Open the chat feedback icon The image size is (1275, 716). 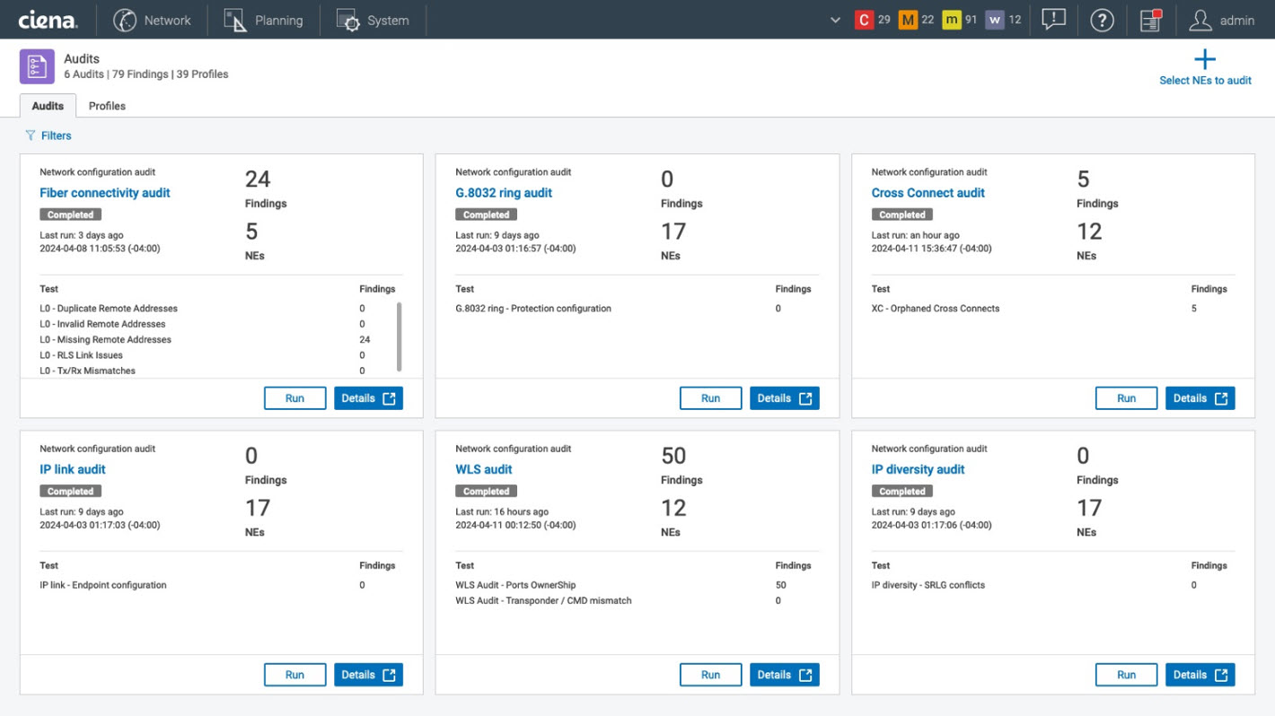tap(1053, 20)
